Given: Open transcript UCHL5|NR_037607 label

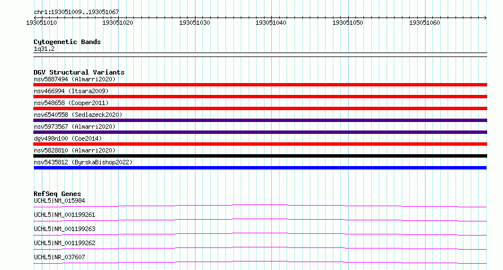Looking at the screenshot, I should click(59, 257).
